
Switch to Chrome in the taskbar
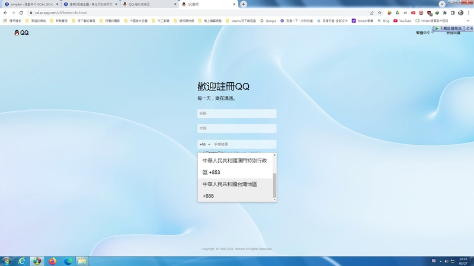tap(37, 261)
